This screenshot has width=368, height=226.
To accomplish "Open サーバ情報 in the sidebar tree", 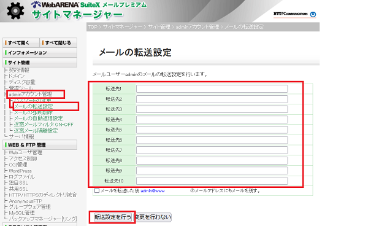I will [x=21, y=136].
